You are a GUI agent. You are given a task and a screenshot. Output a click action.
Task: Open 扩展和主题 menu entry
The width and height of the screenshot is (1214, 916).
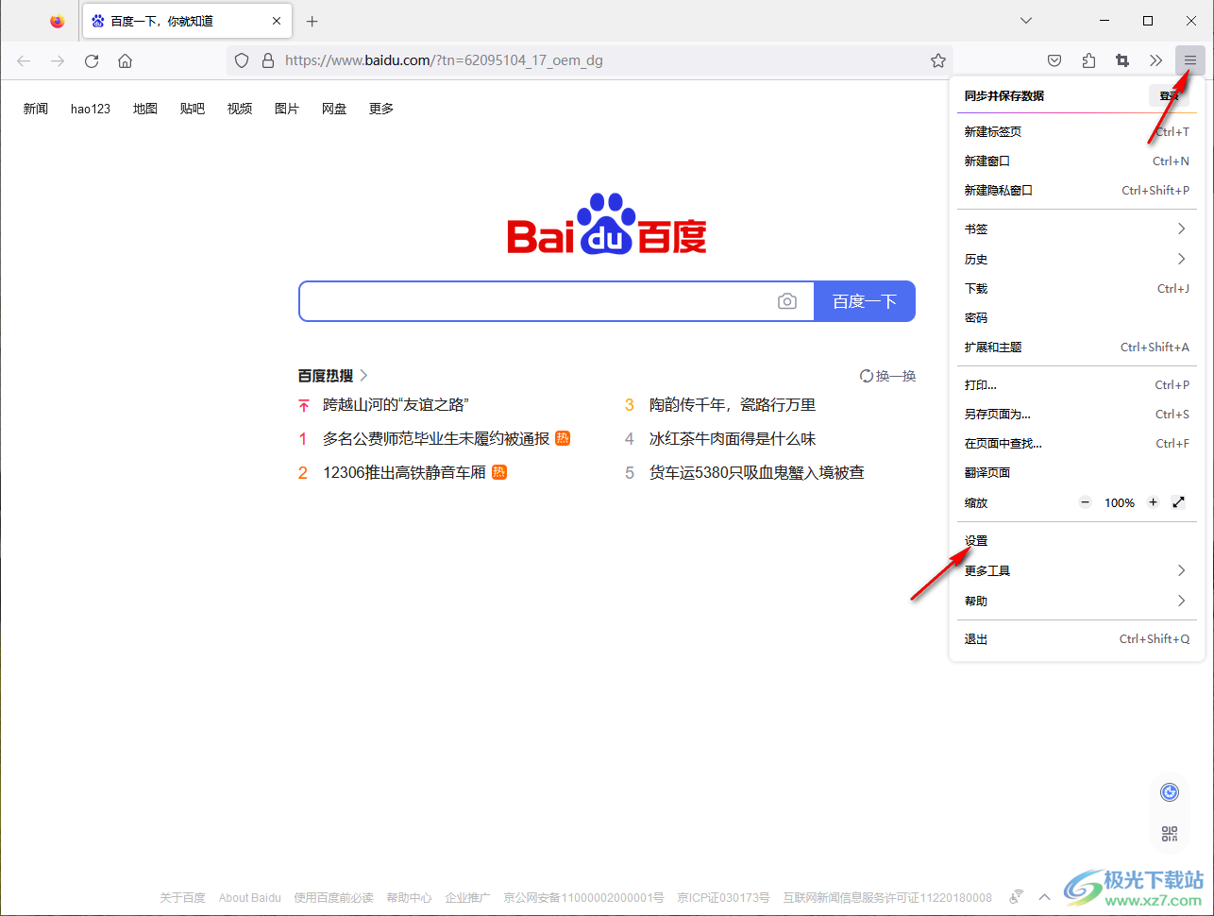[x=1077, y=348]
